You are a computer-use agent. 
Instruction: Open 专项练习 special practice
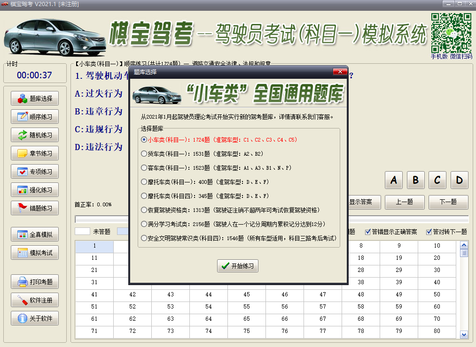[35, 172]
